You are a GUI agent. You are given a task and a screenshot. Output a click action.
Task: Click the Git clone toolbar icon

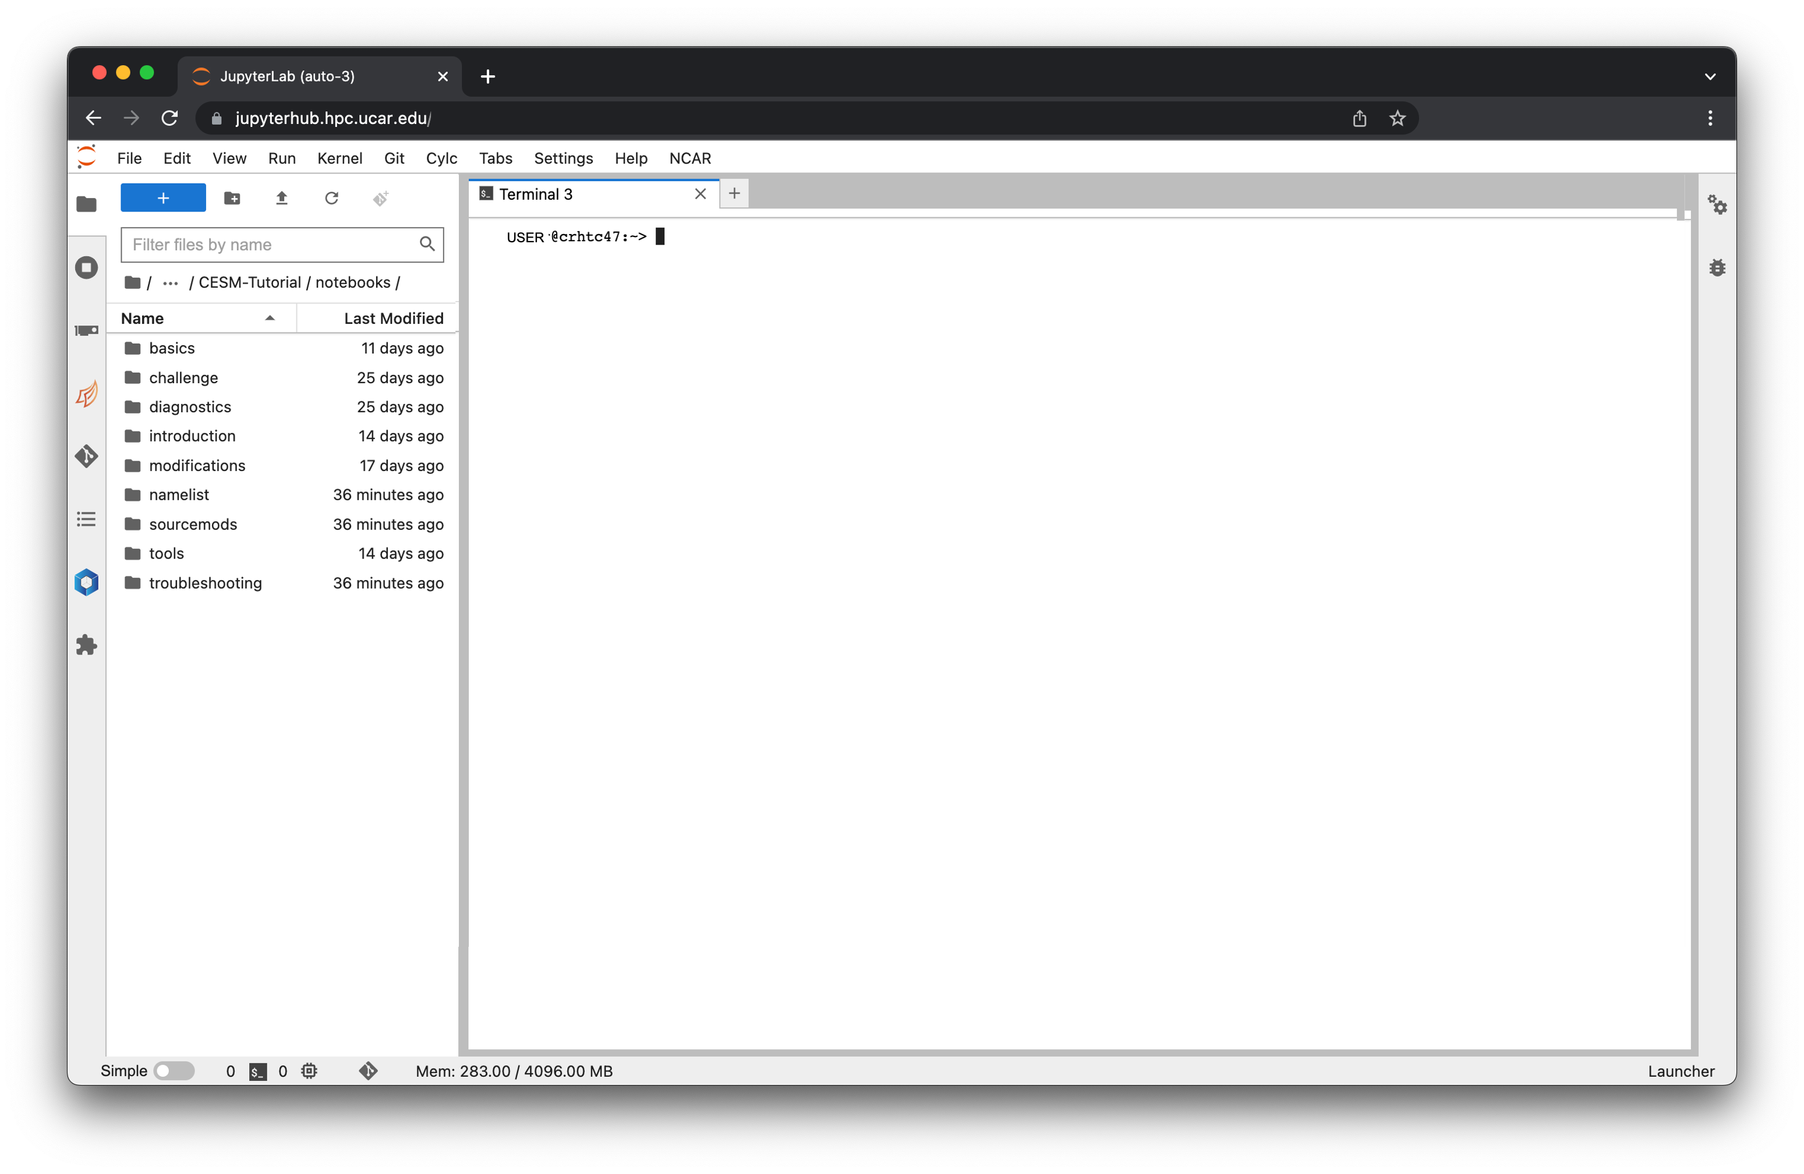[380, 198]
